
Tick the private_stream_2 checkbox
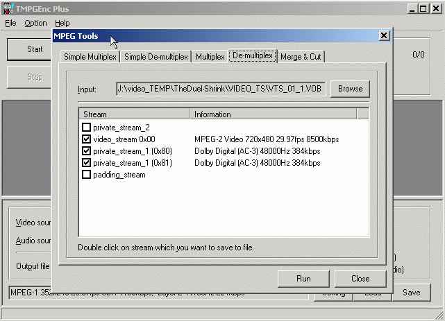click(x=86, y=127)
